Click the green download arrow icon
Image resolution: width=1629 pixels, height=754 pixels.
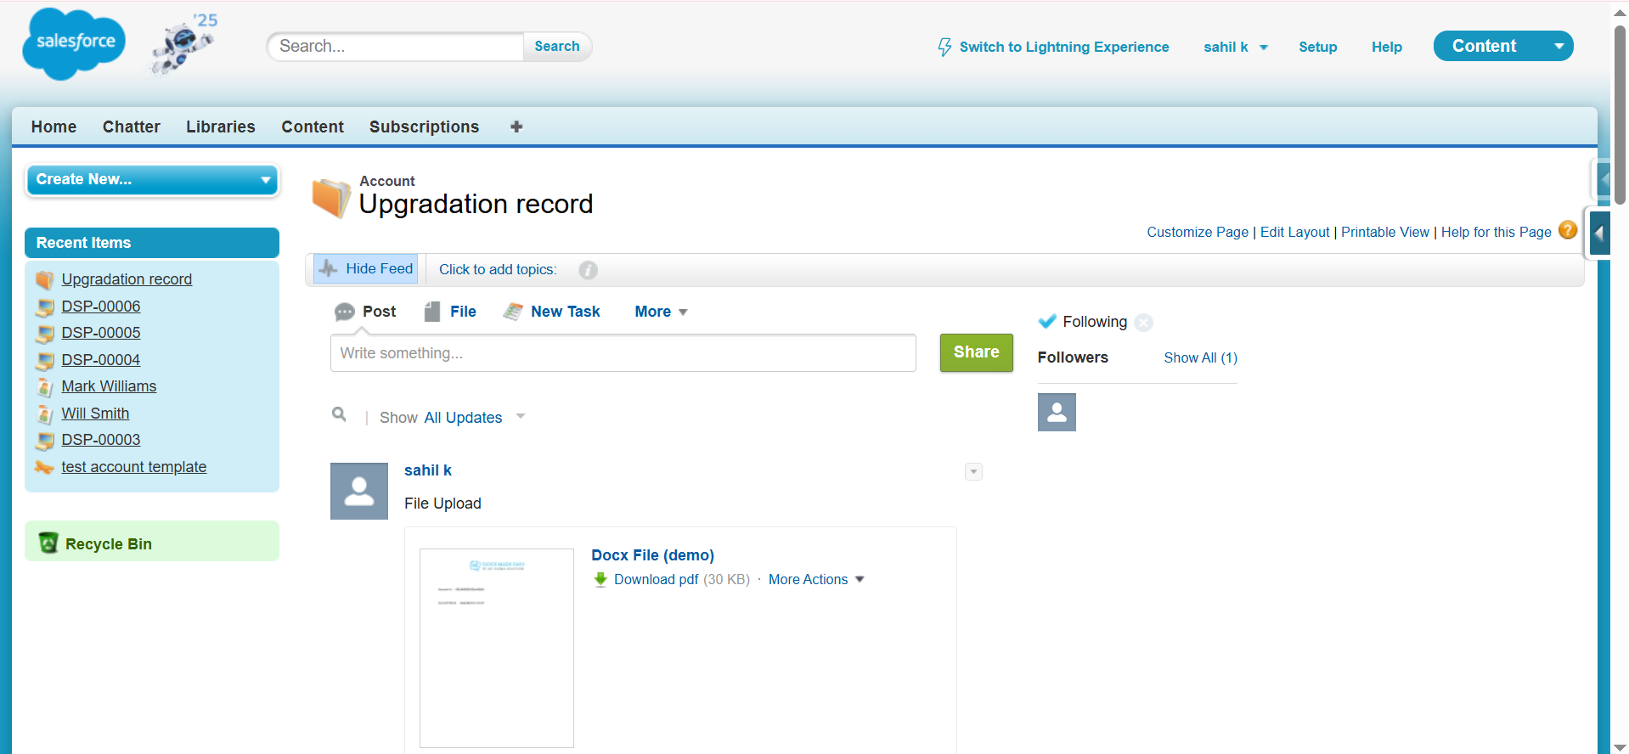tap(600, 579)
